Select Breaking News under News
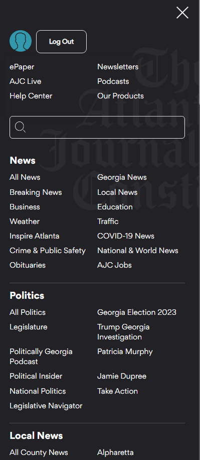The height and width of the screenshot is (460, 200). [x=36, y=192]
